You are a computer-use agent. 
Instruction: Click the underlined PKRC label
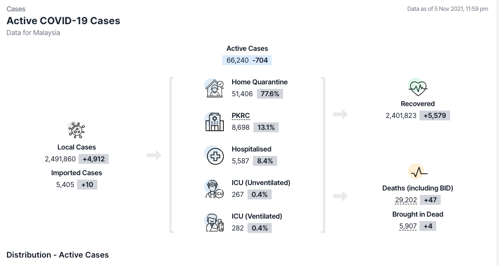(241, 116)
